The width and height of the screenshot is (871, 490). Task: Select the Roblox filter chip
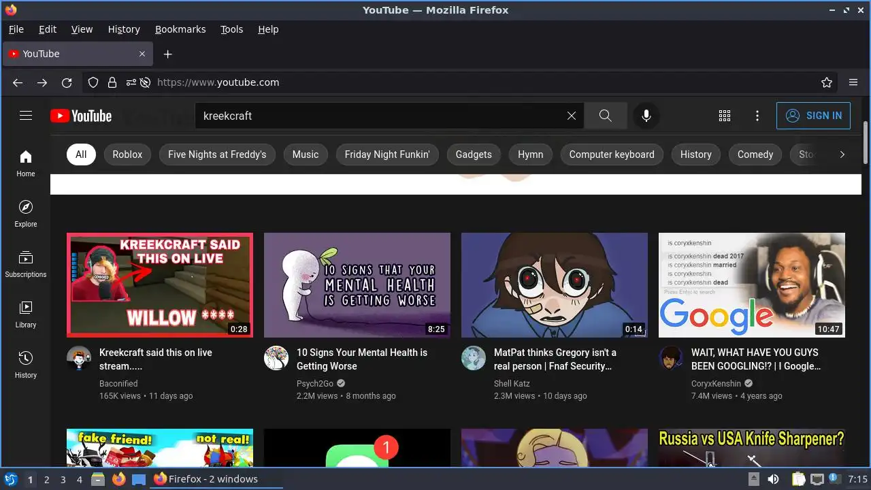[127, 154]
